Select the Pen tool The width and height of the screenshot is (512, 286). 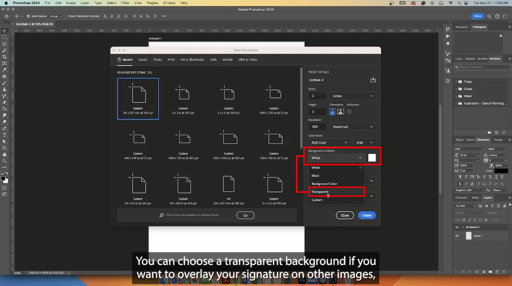(4, 128)
